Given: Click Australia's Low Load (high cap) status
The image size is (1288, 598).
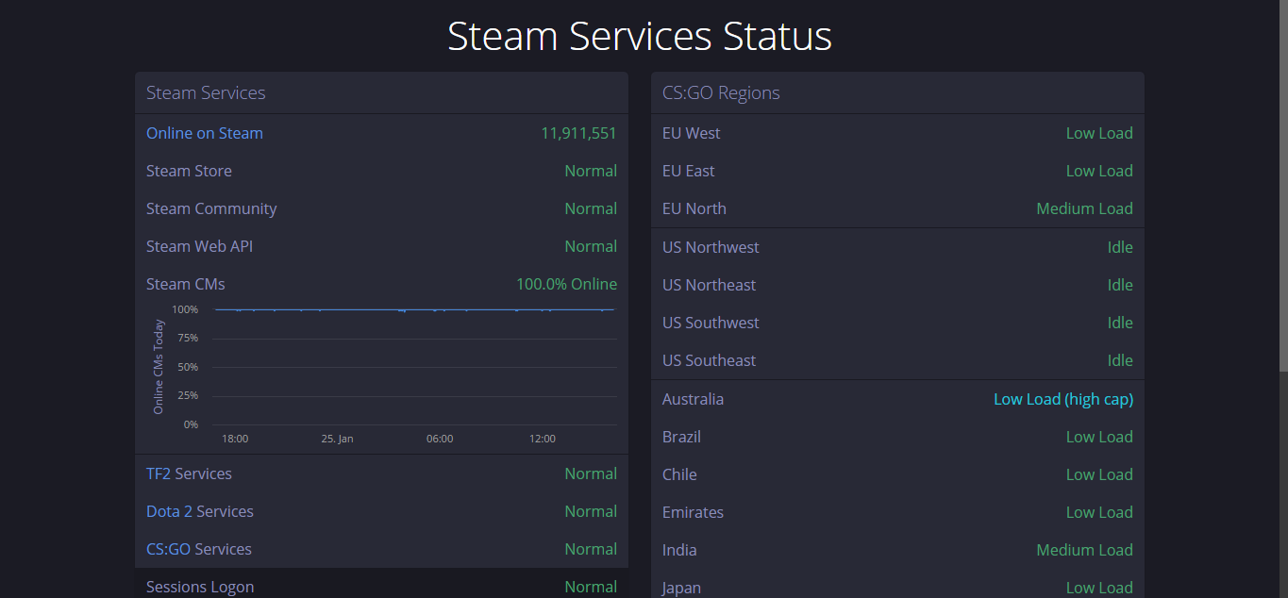Looking at the screenshot, I should tap(1063, 399).
